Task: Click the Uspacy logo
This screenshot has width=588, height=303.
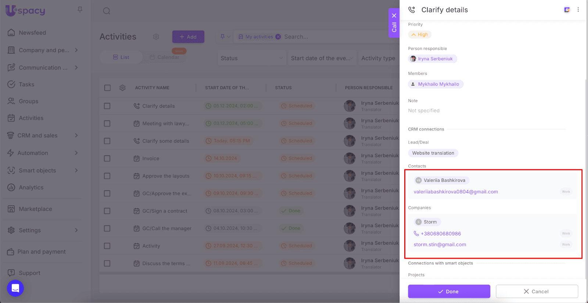Action: [25, 11]
